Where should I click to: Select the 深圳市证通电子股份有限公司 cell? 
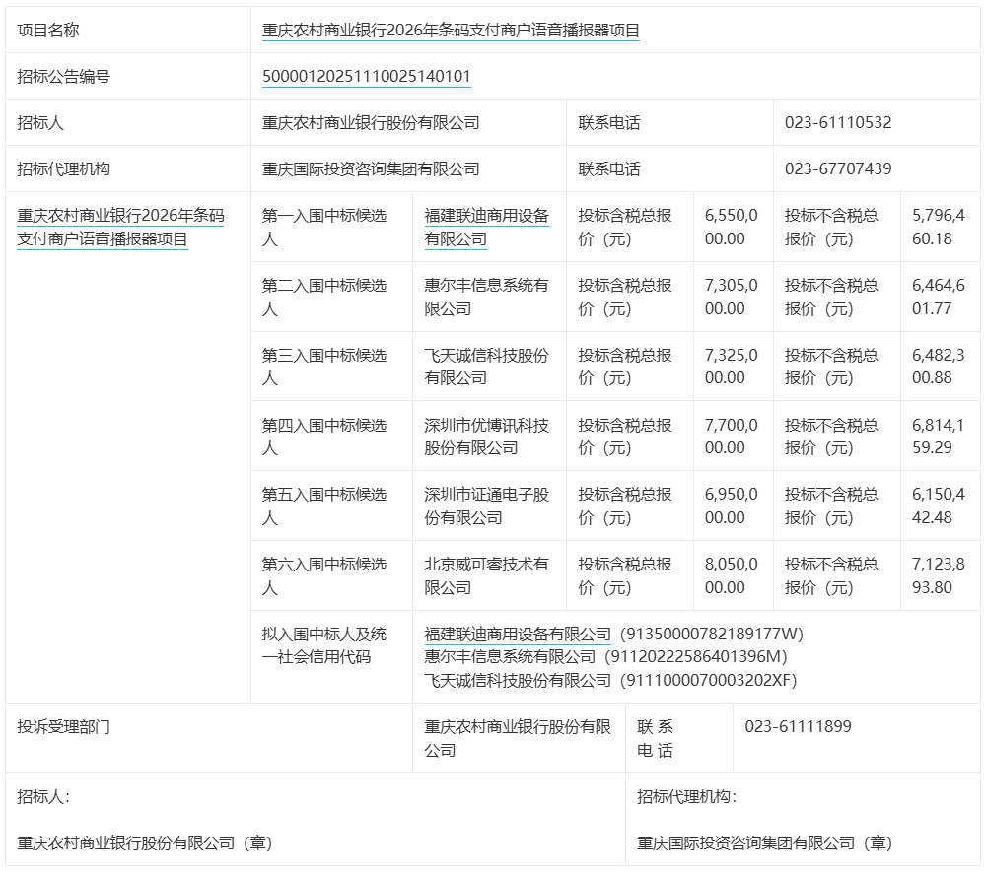(486, 505)
